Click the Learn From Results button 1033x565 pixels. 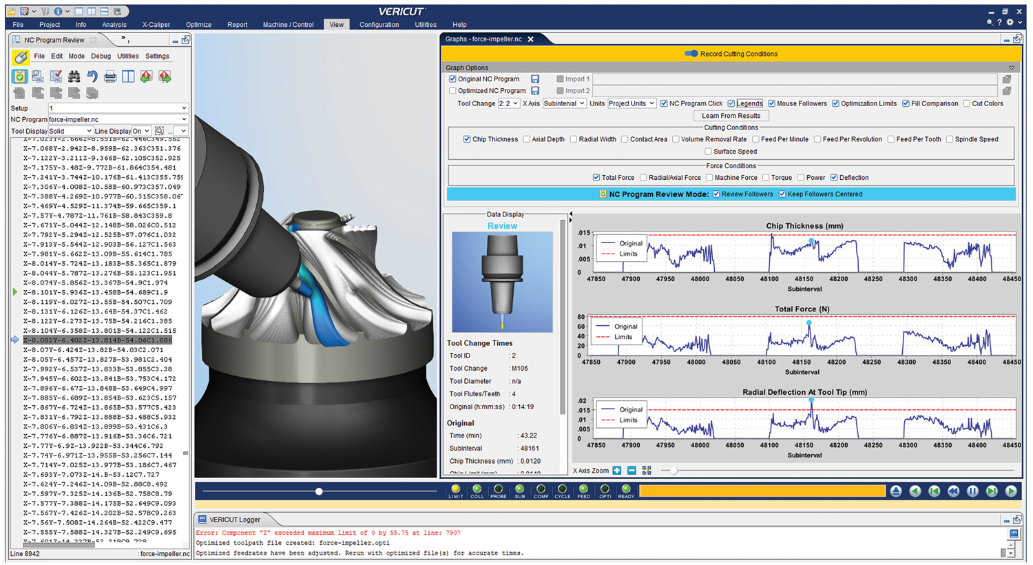pos(731,116)
